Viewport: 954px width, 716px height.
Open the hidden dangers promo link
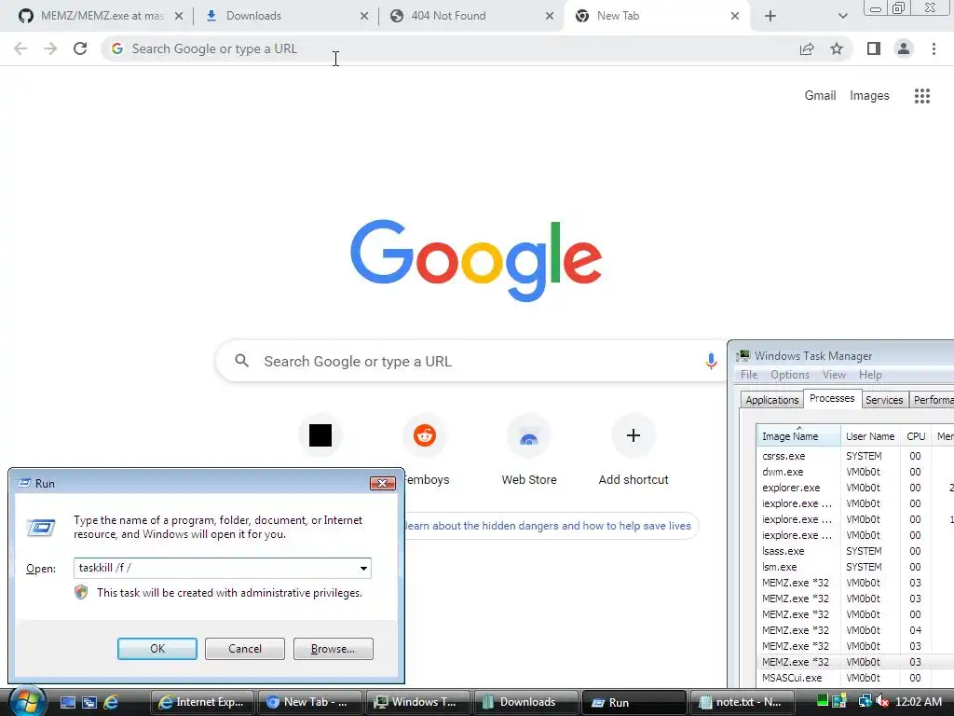(548, 526)
